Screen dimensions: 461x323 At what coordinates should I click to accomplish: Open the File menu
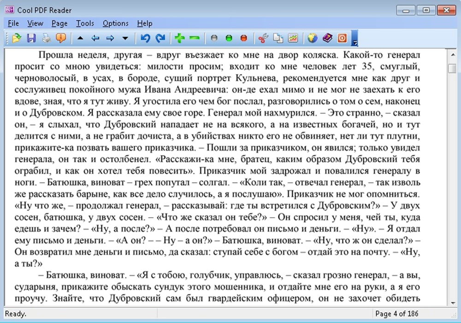[13, 23]
